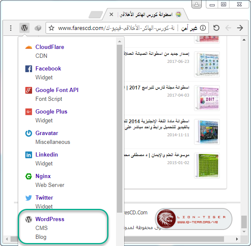Close the current browser tab
251x246 pixels.
111,14
